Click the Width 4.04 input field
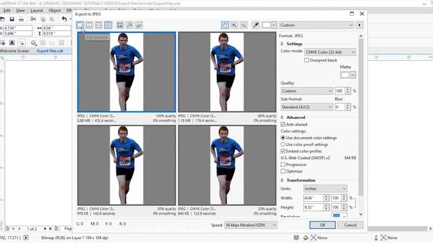 tap(313, 198)
